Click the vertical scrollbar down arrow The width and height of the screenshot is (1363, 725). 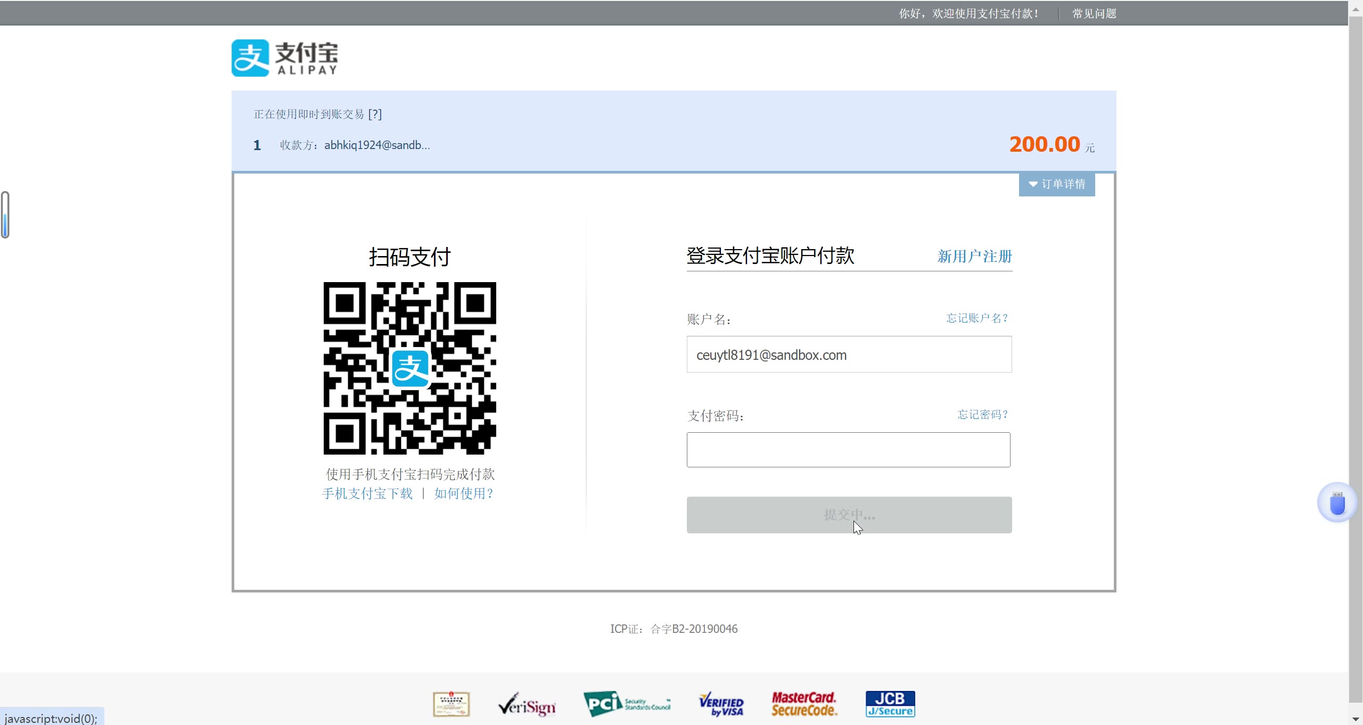pos(1356,719)
